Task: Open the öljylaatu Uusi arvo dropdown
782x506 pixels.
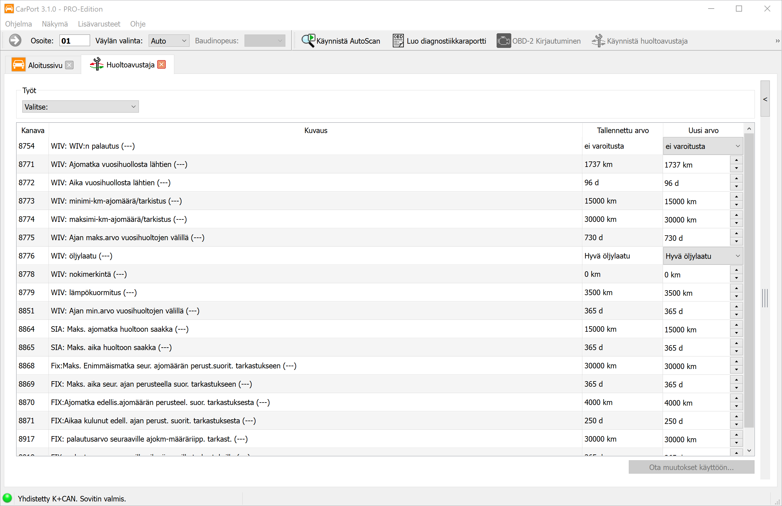Action: pos(703,256)
